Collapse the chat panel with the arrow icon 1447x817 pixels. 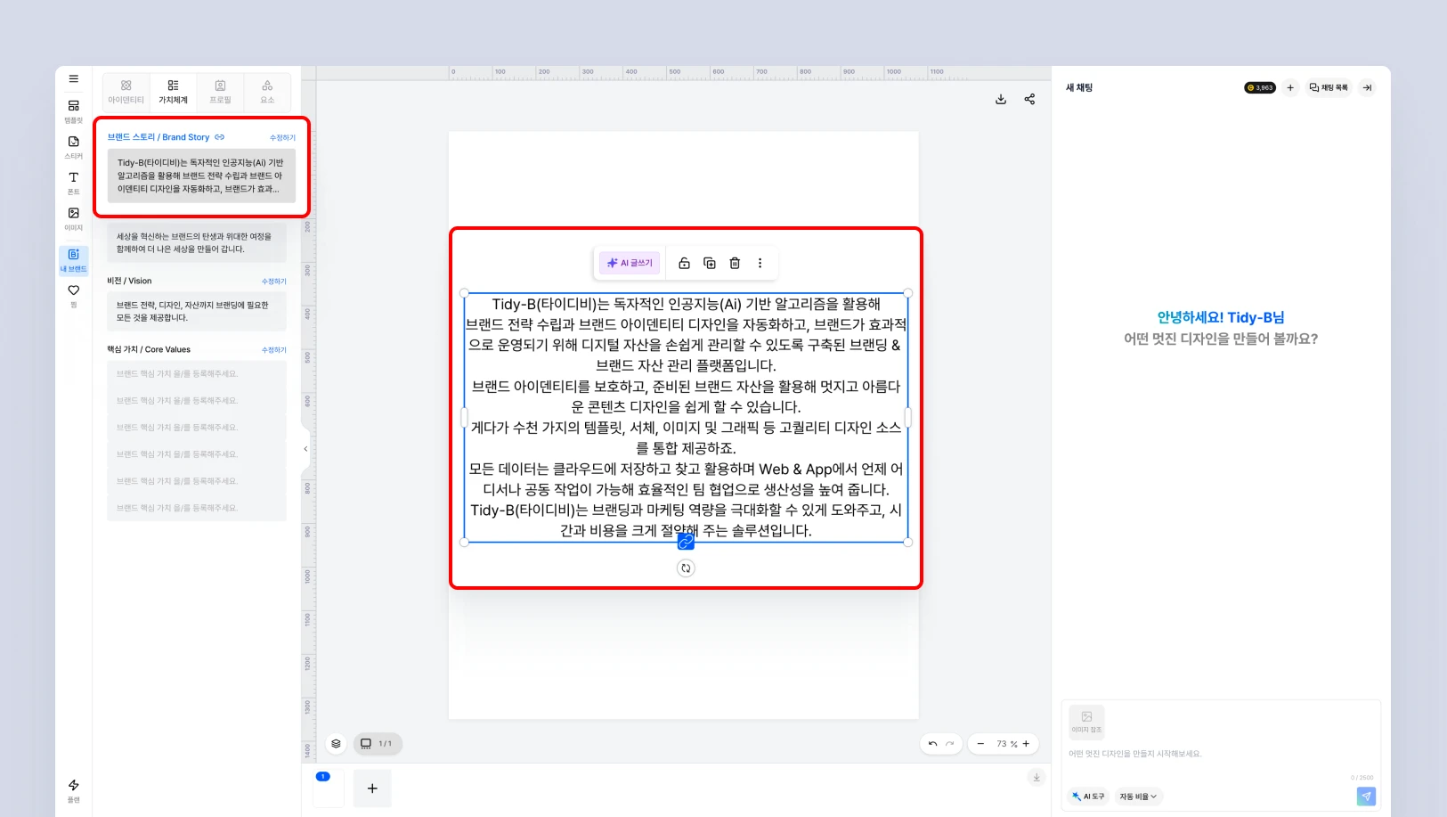pos(1368,87)
